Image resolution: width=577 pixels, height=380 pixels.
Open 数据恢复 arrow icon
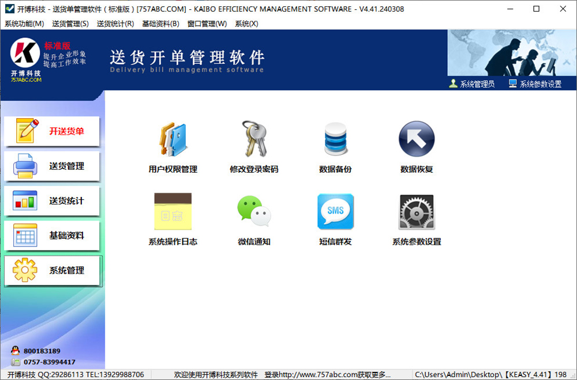pos(417,139)
